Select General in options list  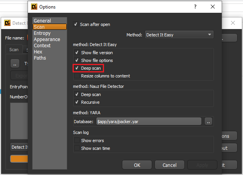click(42, 21)
